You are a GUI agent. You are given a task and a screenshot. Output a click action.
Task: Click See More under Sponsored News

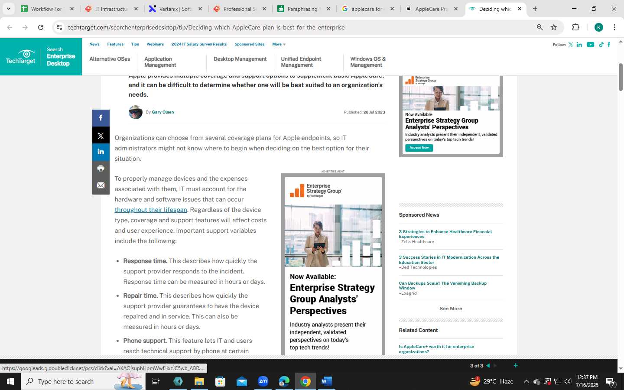(x=451, y=309)
